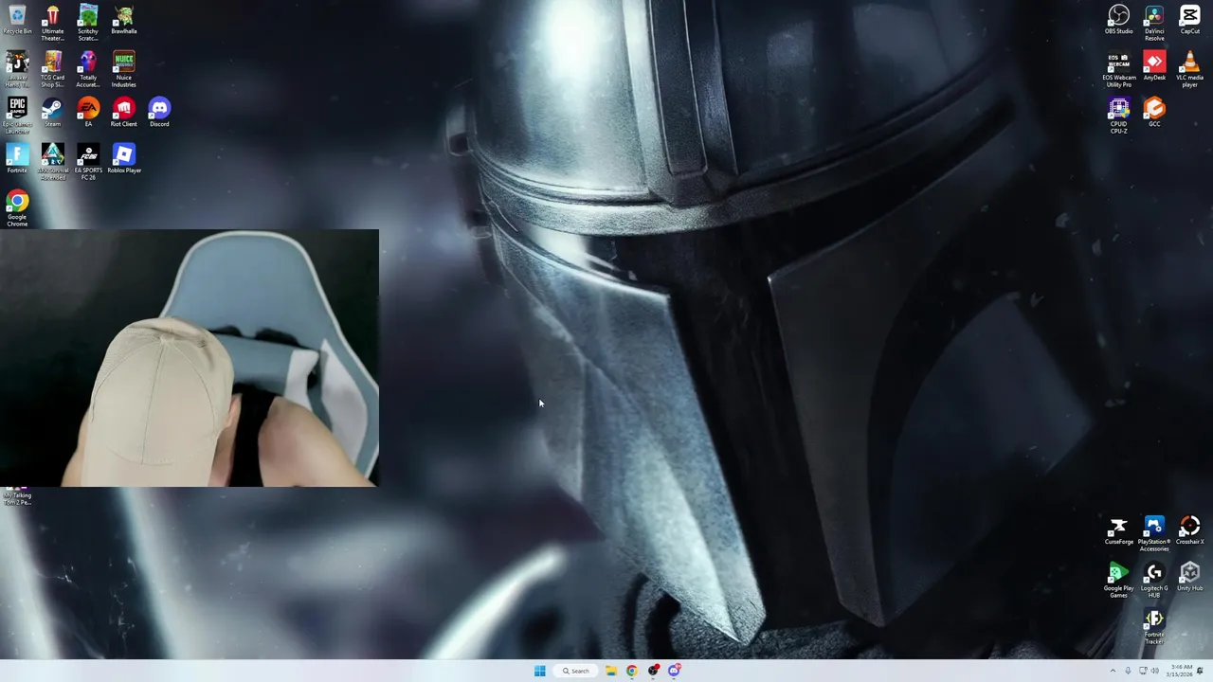Select the PlayStation Accessories shortcut
This screenshot has width=1213, height=682.
[1154, 534]
